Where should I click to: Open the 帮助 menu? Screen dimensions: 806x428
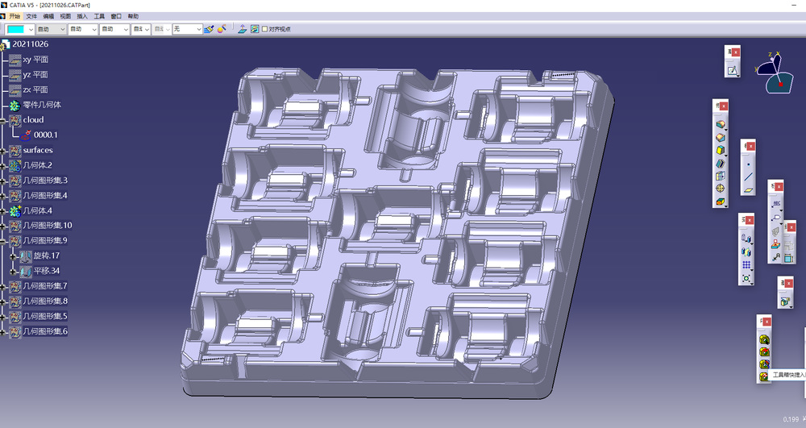click(133, 16)
